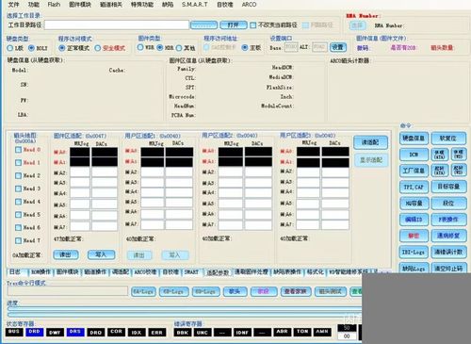Check the Head 4 checkbox
This screenshot has height=344, width=471.
(x=18, y=202)
